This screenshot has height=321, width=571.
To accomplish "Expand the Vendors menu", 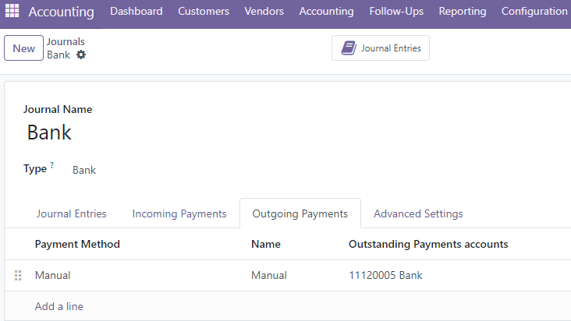I will [264, 11].
